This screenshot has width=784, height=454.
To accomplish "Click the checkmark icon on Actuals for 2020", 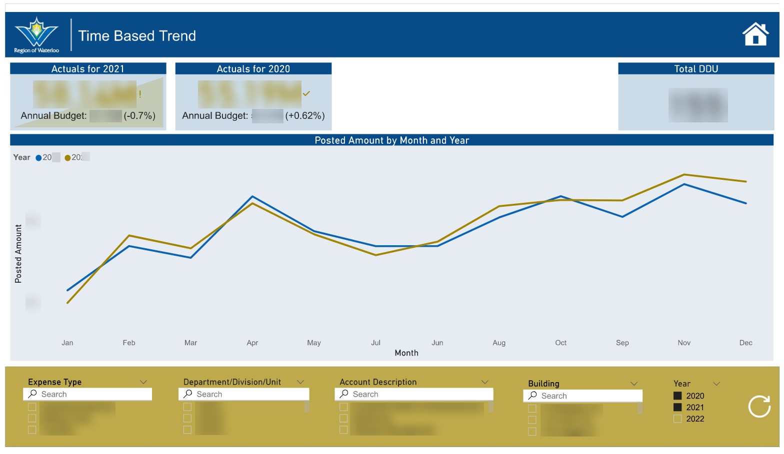I will pos(306,93).
